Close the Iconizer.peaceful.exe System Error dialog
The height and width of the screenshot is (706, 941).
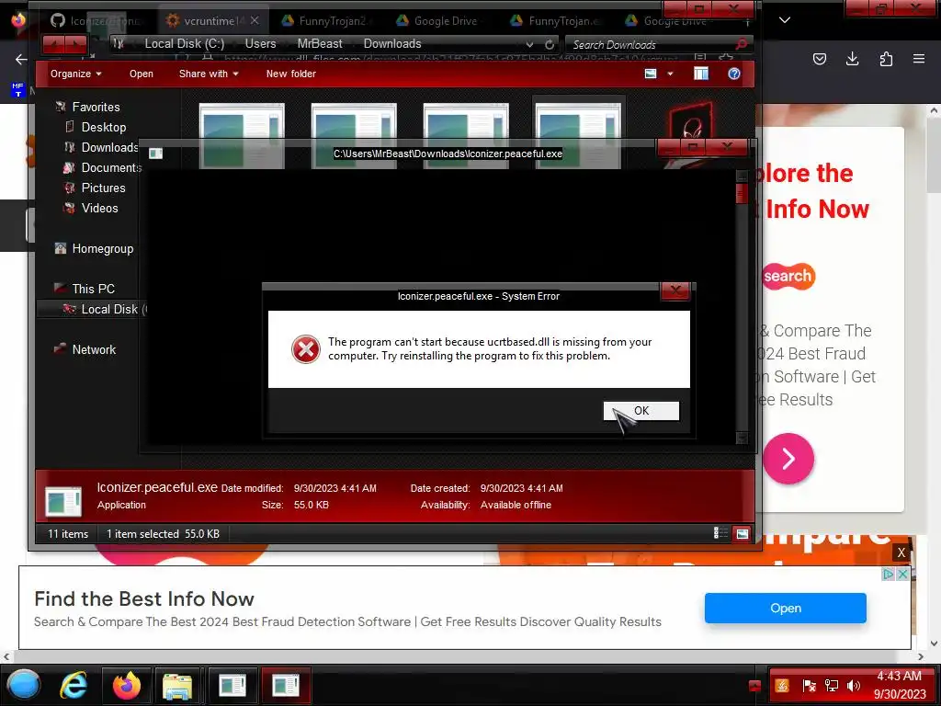click(x=675, y=291)
